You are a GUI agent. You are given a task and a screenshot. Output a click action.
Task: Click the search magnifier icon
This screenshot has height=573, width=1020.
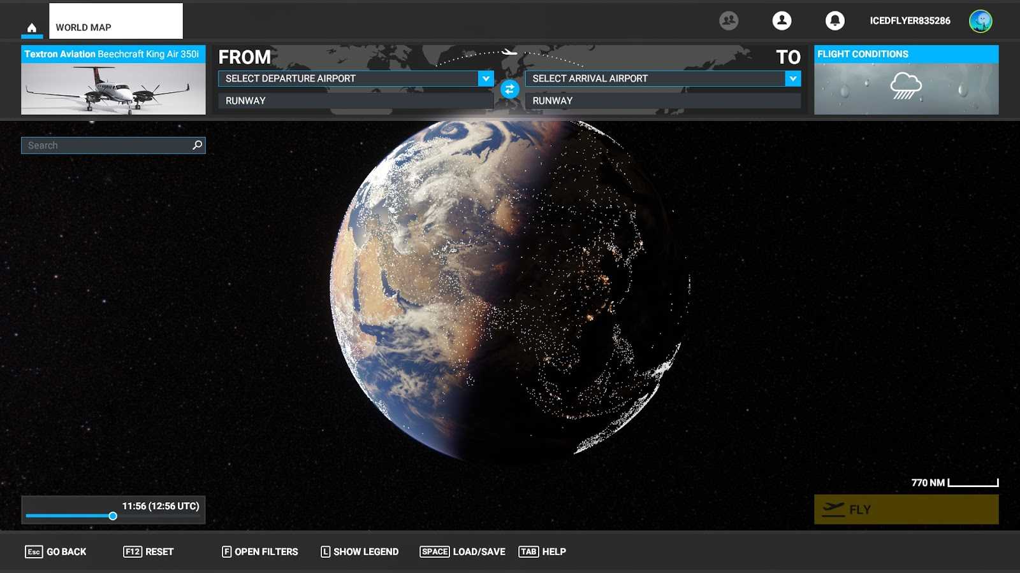198,145
